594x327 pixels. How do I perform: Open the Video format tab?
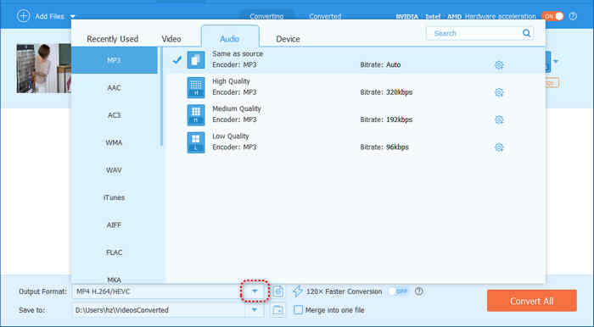click(x=171, y=39)
